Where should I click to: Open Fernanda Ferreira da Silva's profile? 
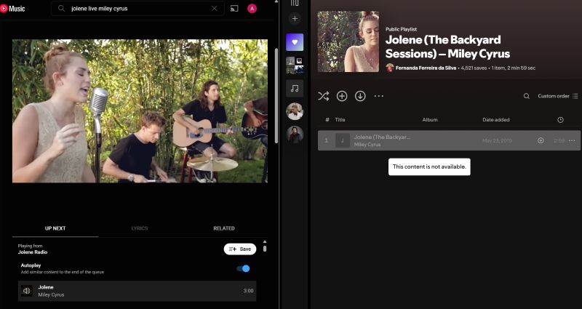pyautogui.click(x=426, y=68)
